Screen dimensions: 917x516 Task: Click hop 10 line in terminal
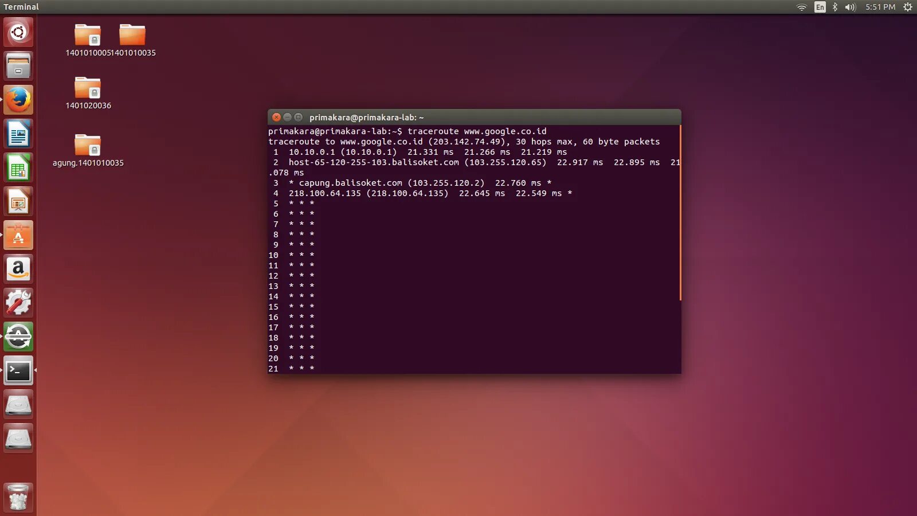(291, 255)
